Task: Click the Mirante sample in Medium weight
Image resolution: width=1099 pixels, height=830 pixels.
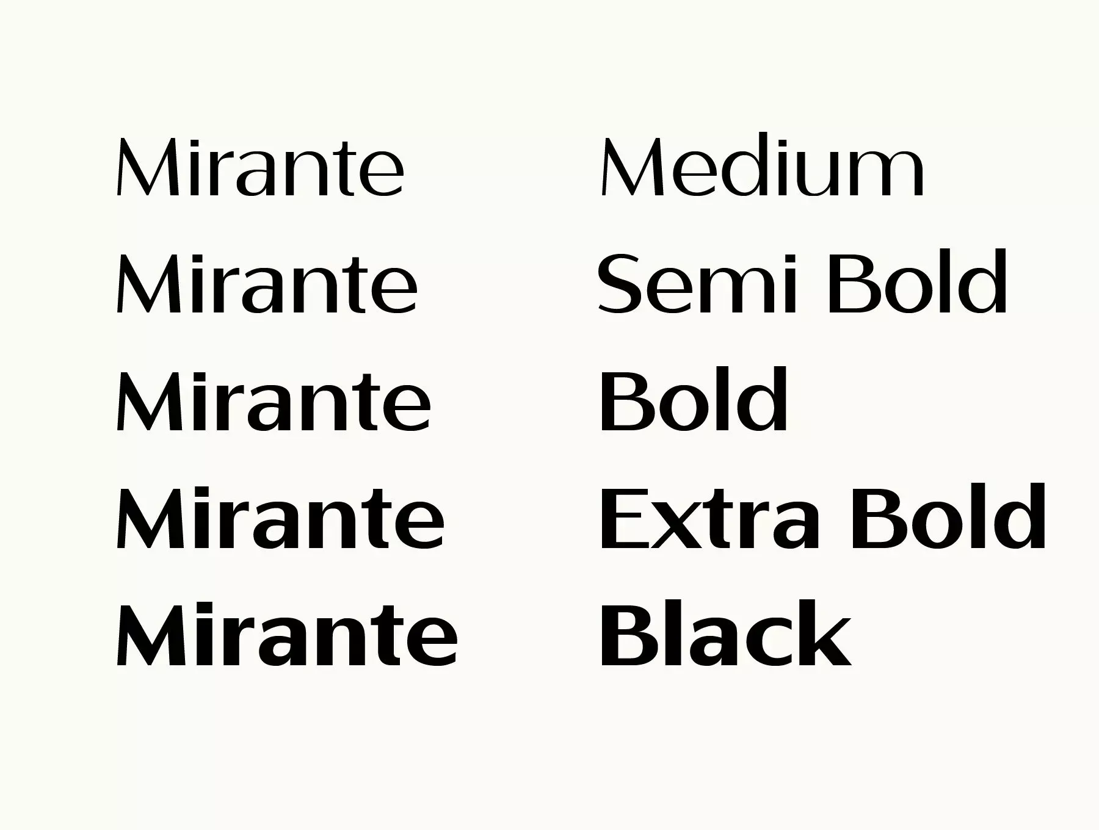Action: (260, 167)
